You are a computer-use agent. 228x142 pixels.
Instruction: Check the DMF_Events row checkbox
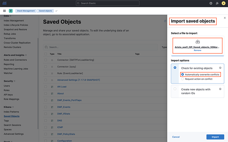pos(45,107)
